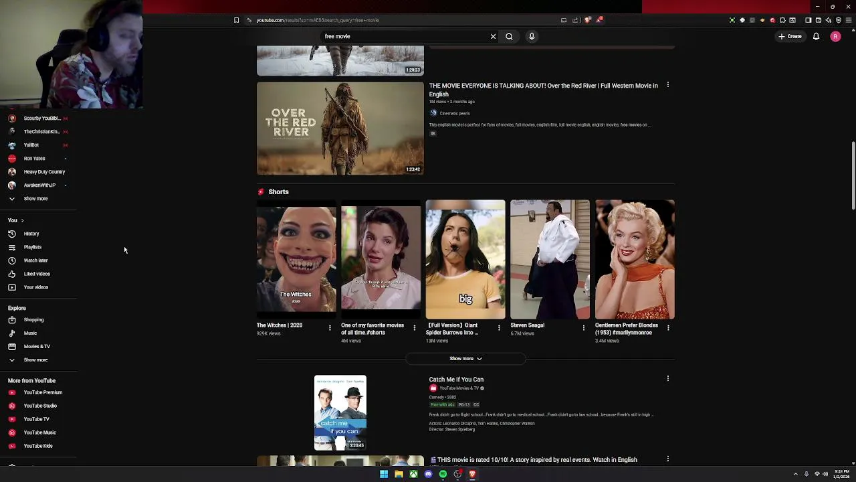Click the Movies & TV clapperboard icon

click(12, 346)
